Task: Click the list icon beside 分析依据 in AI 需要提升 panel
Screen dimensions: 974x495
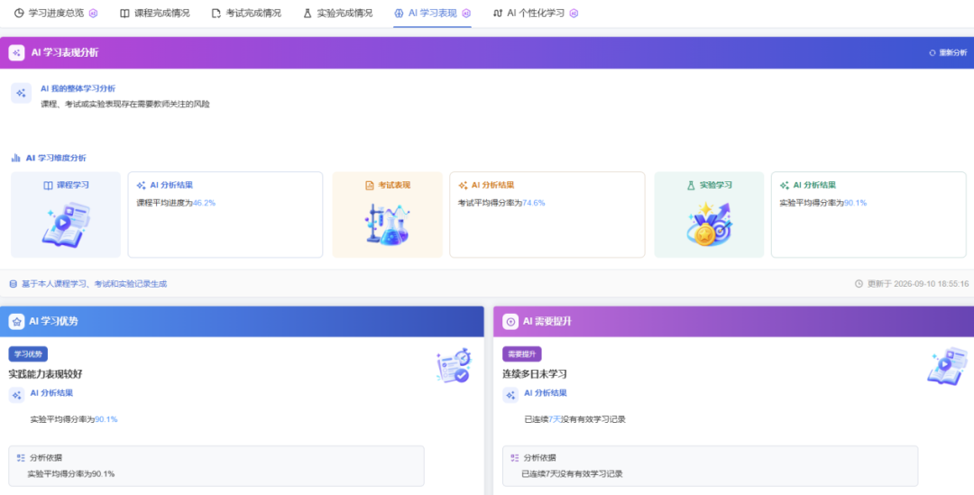Action: click(x=515, y=458)
